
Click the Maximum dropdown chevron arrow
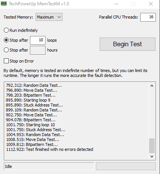tap(59, 17)
